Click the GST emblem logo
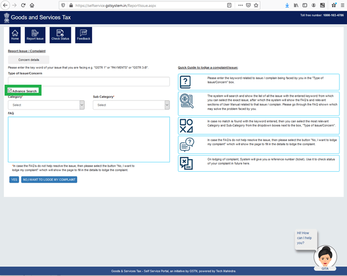Screen dimensions: 347x276 point(7,17)
